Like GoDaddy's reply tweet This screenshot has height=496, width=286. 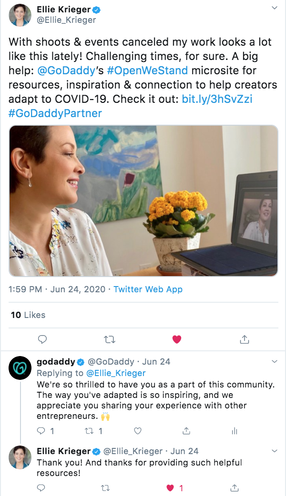click(x=138, y=431)
